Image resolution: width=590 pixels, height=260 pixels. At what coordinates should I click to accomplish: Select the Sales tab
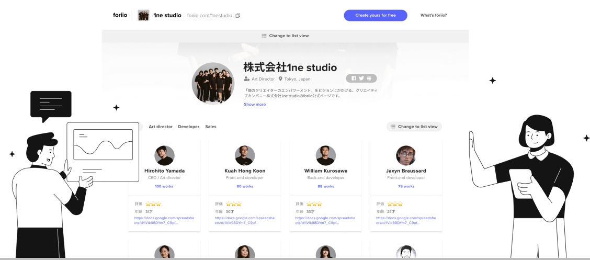point(211,127)
